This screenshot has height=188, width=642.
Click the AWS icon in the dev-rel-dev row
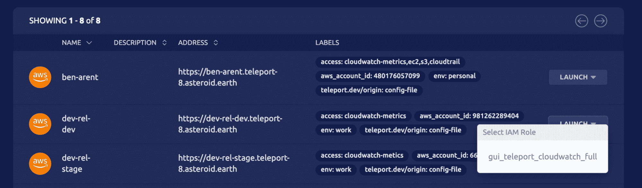click(x=40, y=124)
